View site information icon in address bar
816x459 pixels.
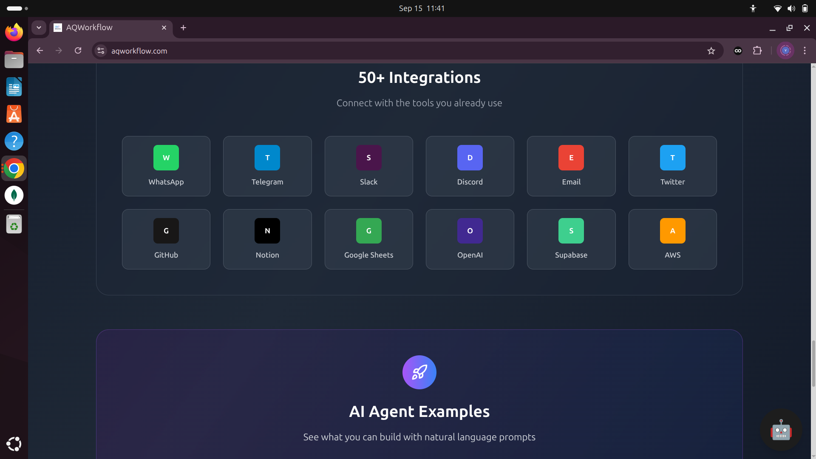[101, 51]
